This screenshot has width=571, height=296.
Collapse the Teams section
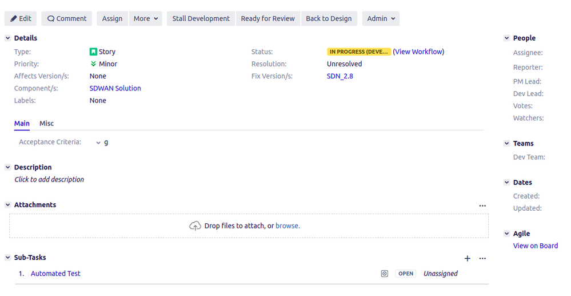click(506, 144)
